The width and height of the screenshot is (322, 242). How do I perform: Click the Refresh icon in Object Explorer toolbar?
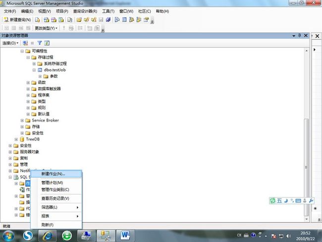tap(47, 43)
